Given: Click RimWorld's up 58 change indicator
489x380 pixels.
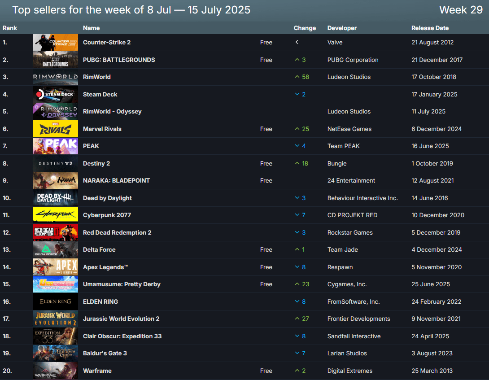Looking at the screenshot, I should click(302, 77).
